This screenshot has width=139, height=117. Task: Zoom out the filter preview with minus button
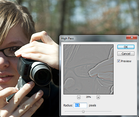(x=79, y=97)
